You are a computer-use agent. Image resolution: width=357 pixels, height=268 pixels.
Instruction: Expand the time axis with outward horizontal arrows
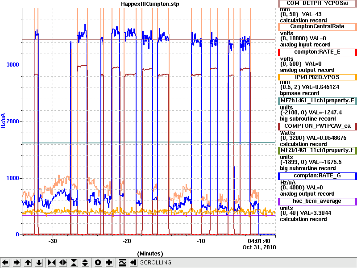coord(63,263)
